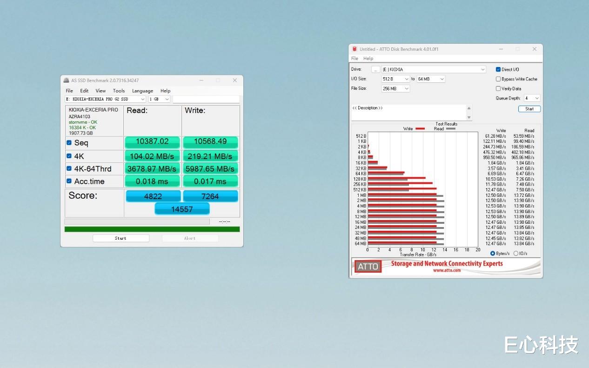Uncheck the Seq test checkbox
The height and width of the screenshot is (368, 589).
click(69, 143)
